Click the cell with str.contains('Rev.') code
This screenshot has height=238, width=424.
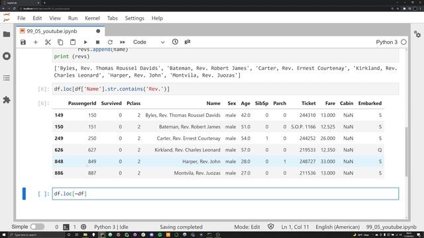[x=225, y=89]
